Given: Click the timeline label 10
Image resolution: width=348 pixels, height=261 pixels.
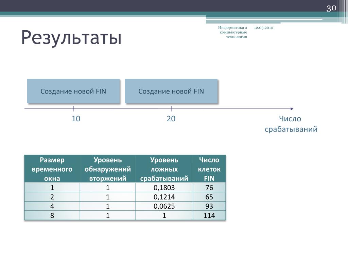Looking at the screenshot, I should pos(76,119).
